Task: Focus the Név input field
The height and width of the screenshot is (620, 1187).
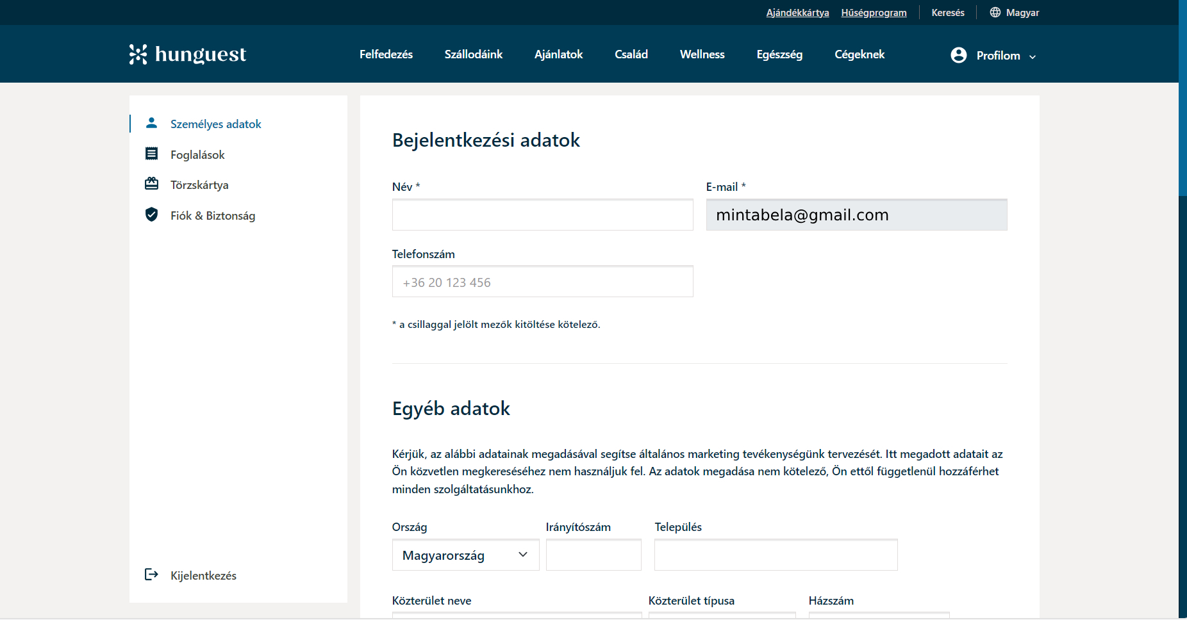Action: click(542, 215)
